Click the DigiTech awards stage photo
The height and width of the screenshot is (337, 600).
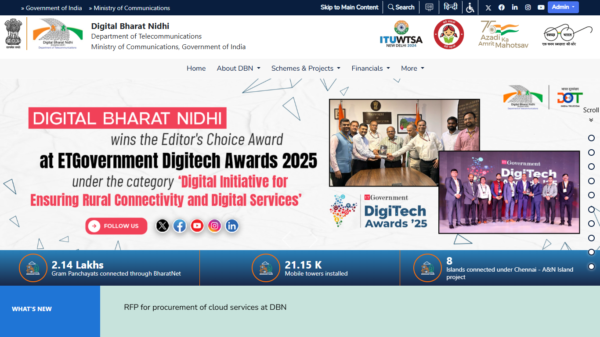tap(509, 192)
